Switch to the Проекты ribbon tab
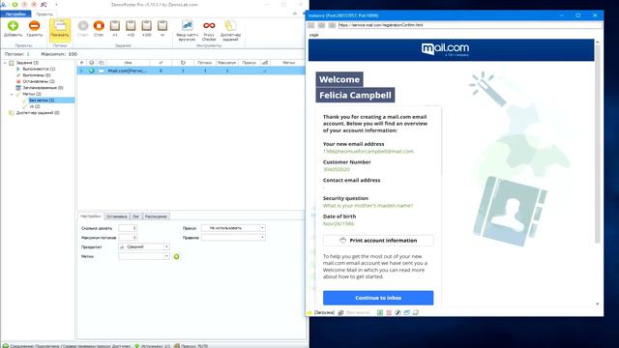Image resolution: width=619 pixels, height=348 pixels. click(44, 14)
